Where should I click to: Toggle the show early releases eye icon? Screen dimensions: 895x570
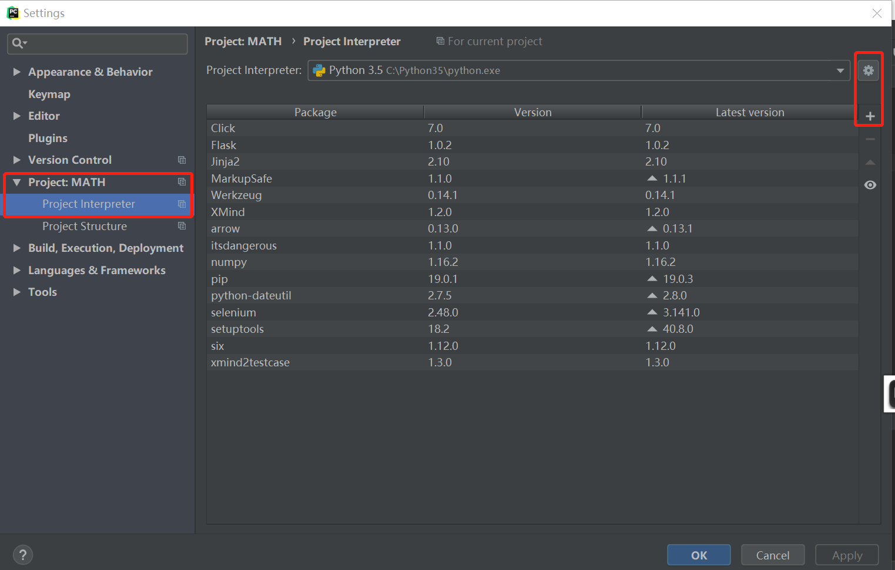tap(870, 185)
